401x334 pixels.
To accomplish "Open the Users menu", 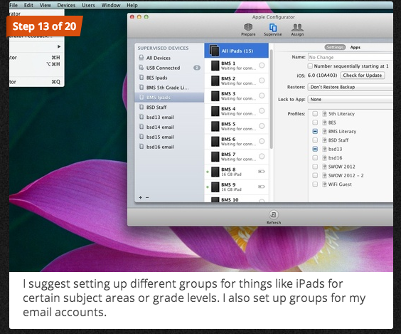I will click(x=88, y=5).
